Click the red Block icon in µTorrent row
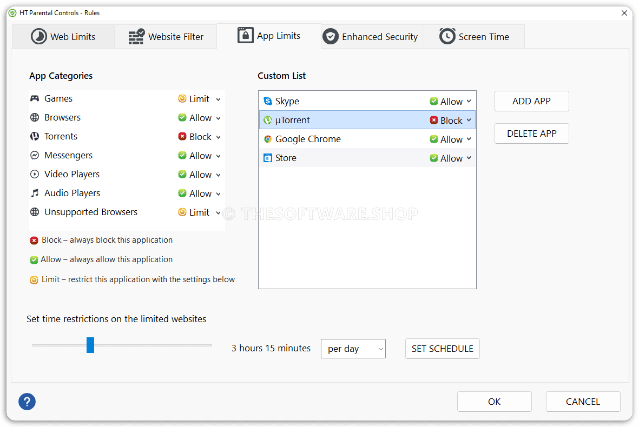This screenshot has width=639, height=427. coord(434,120)
